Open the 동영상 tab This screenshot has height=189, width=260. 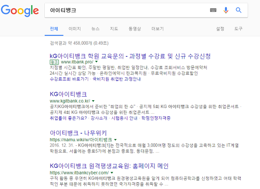click(135, 29)
